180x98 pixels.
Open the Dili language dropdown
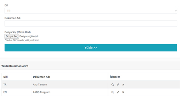tap(91, 11)
